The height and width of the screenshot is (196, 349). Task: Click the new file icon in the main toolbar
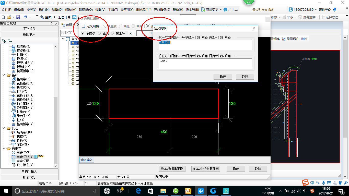click(x=3, y=17)
